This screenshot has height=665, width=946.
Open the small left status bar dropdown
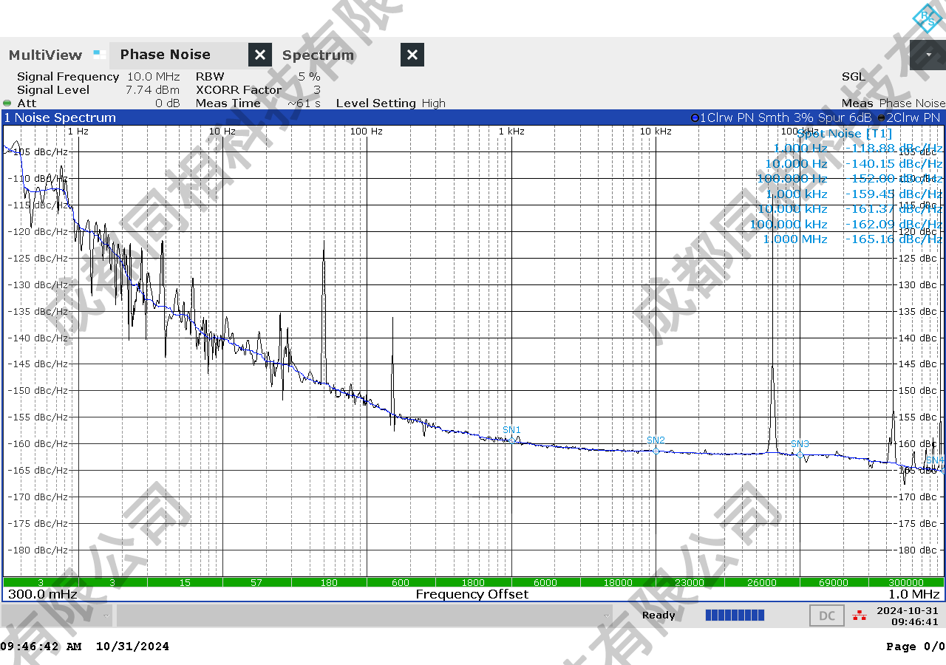[x=106, y=615]
